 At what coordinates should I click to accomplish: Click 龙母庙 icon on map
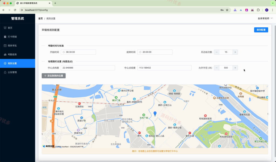[x=241, y=94]
